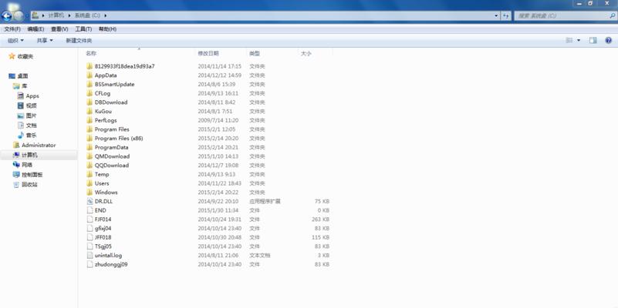
Task: Click the 计算机 breadcrumb in the address bar
Action: click(56, 15)
